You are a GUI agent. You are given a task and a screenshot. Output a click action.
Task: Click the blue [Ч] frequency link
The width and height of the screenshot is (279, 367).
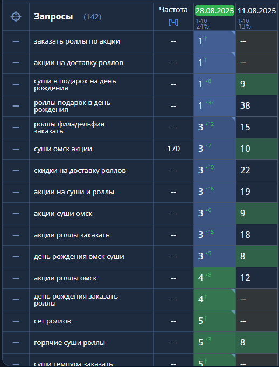[173, 23]
